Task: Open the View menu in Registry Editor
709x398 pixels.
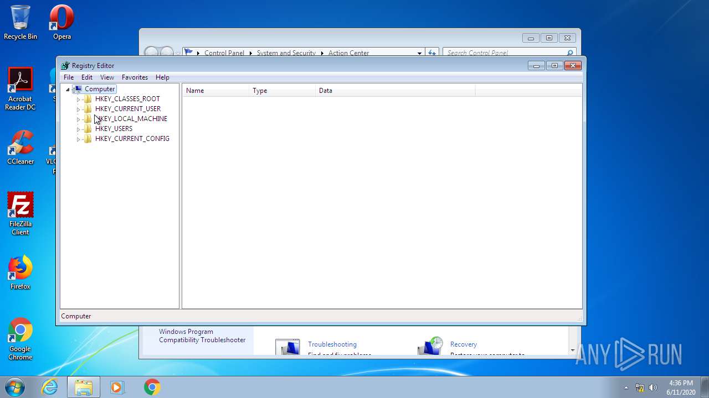Action: pos(107,77)
